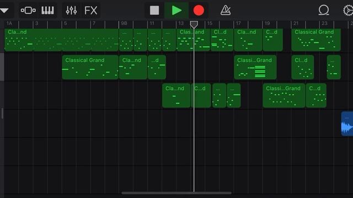The image size is (353, 198).
Task: Open the keyboard instrument view
Action: coord(47,10)
